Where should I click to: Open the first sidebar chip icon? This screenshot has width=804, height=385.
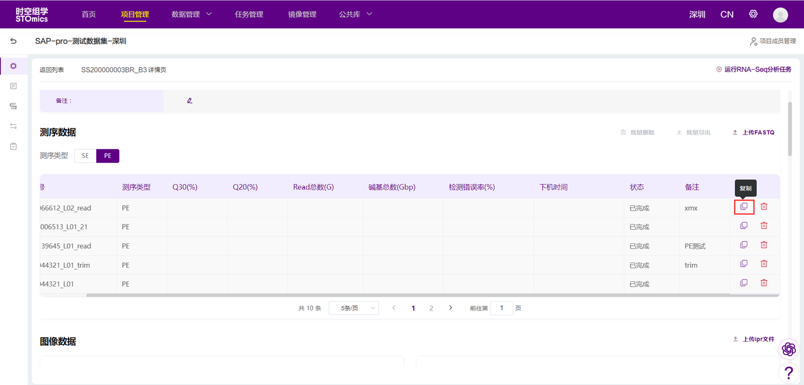click(x=14, y=66)
